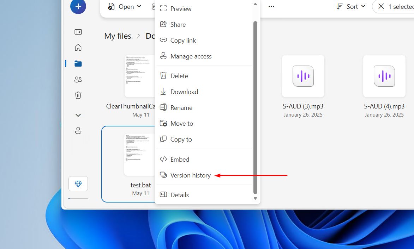The width and height of the screenshot is (414, 249).
Task: Open the Sort dropdown
Action: point(351,7)
